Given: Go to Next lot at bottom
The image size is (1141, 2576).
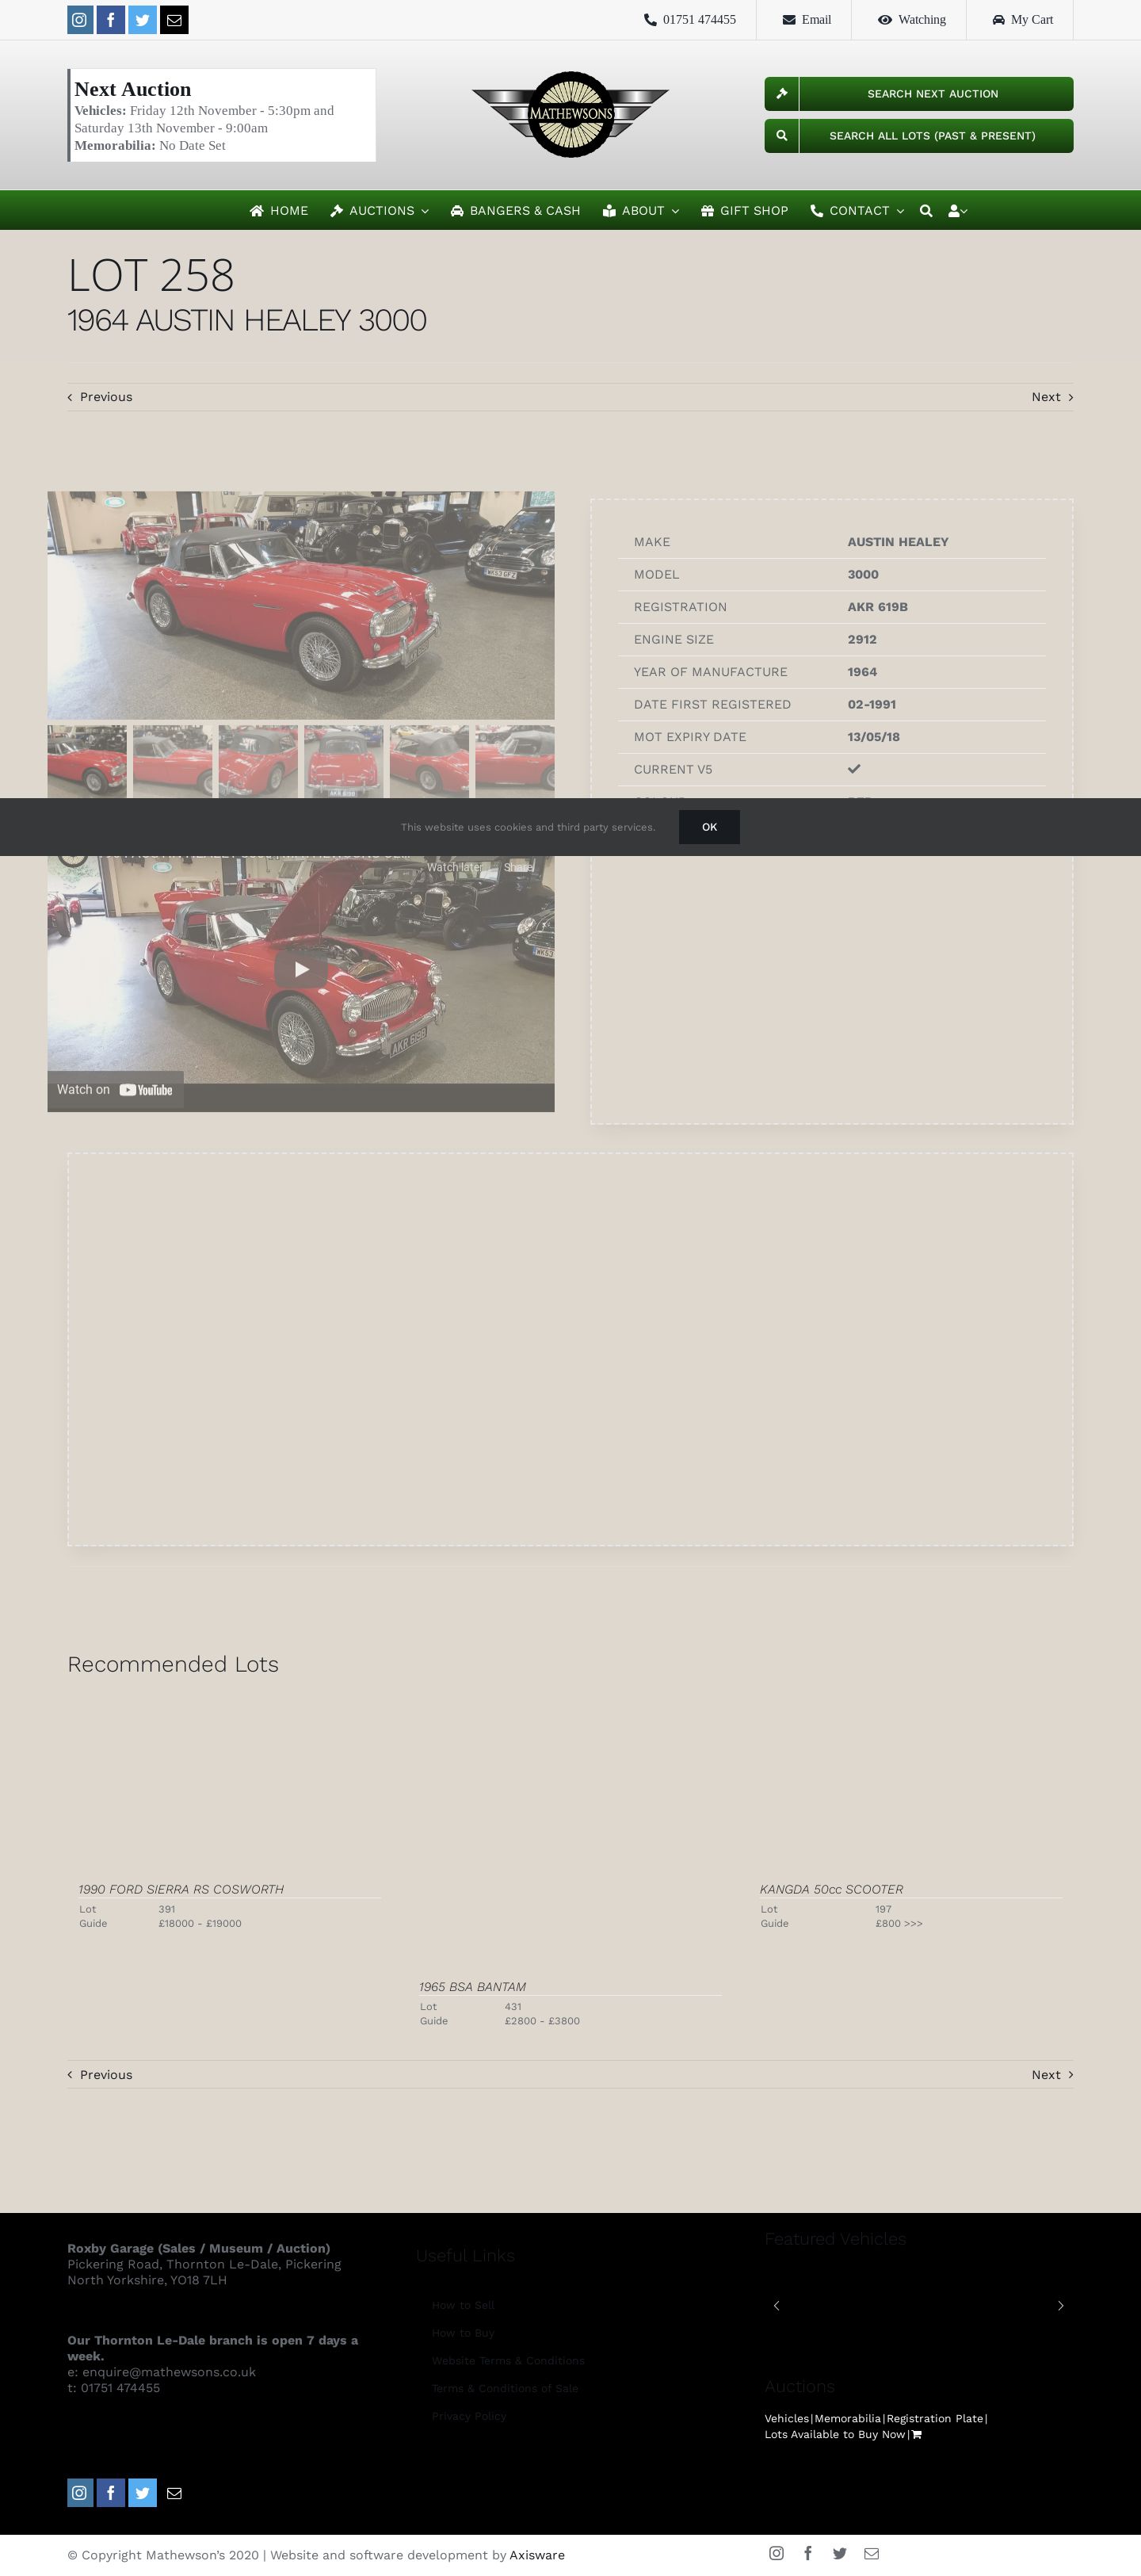Looking at the screenshot, I should click(x=1052, y=2074).
